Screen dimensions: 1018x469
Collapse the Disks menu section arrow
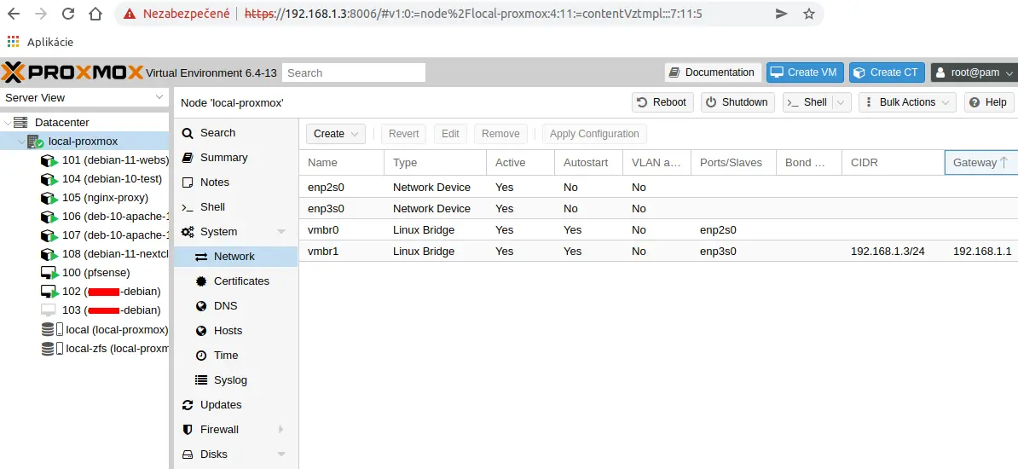[x=281, y=454]
